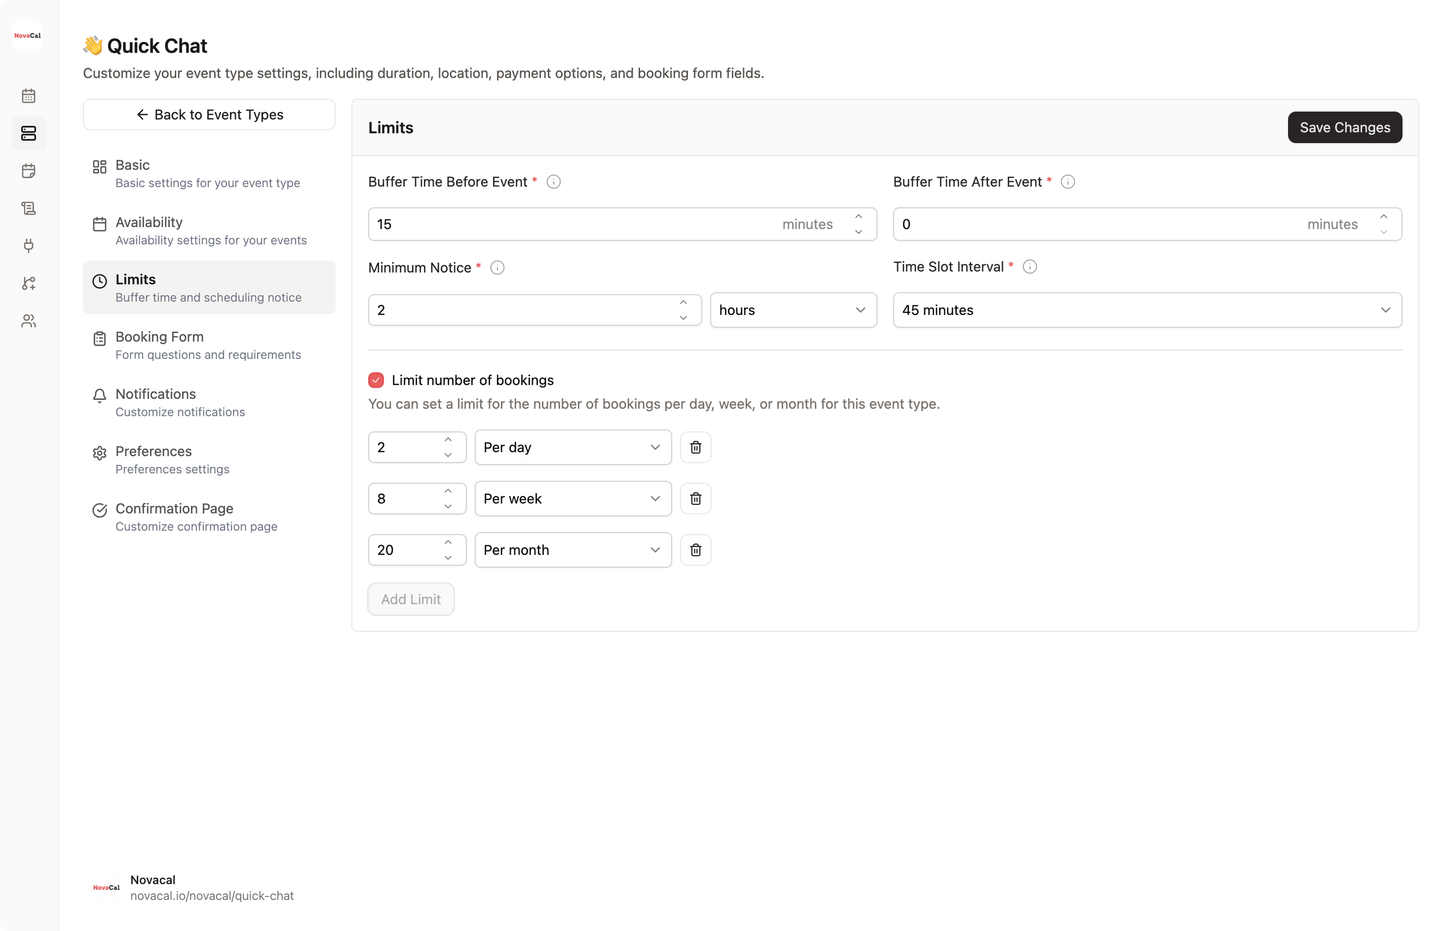Expand the Time Slot Interval dropdown
The height and width of the screenshot is (931, 1443).
pyautogui.click(x=1147, y=310)
